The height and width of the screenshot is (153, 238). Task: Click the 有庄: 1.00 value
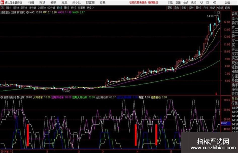click(x=144, y=97)
